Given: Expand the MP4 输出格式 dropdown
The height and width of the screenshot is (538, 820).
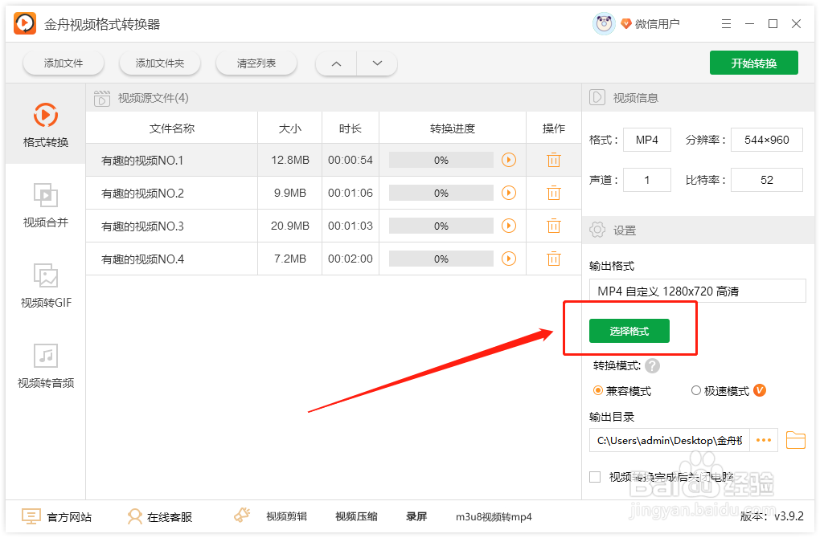Looking at the screenshot, I should (x=698, y=290).
